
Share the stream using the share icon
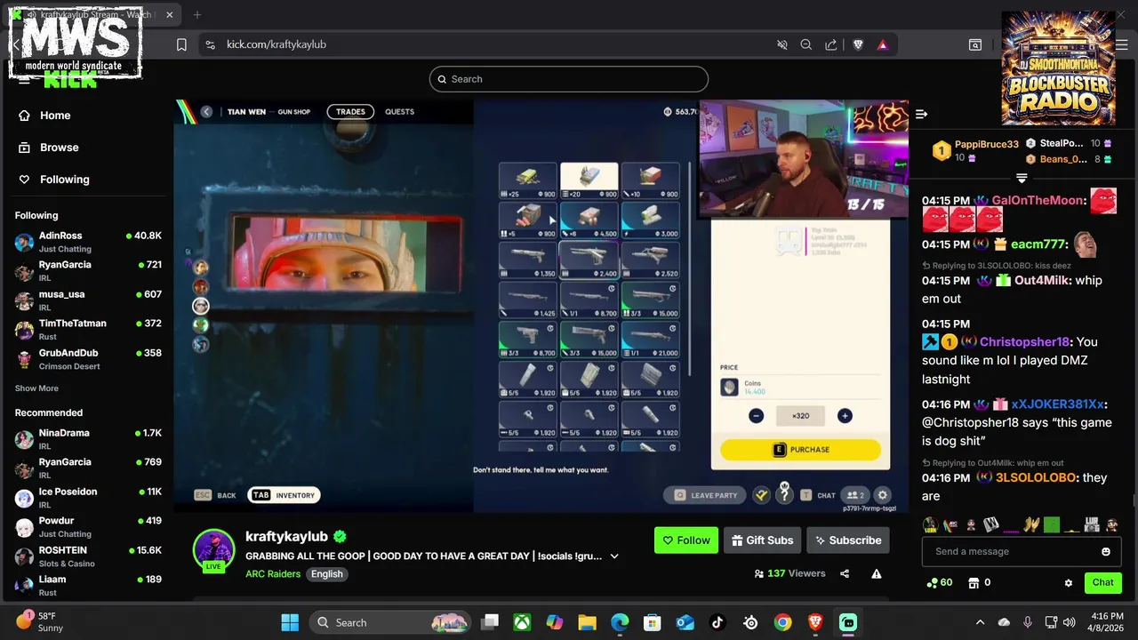coord(845,574)
